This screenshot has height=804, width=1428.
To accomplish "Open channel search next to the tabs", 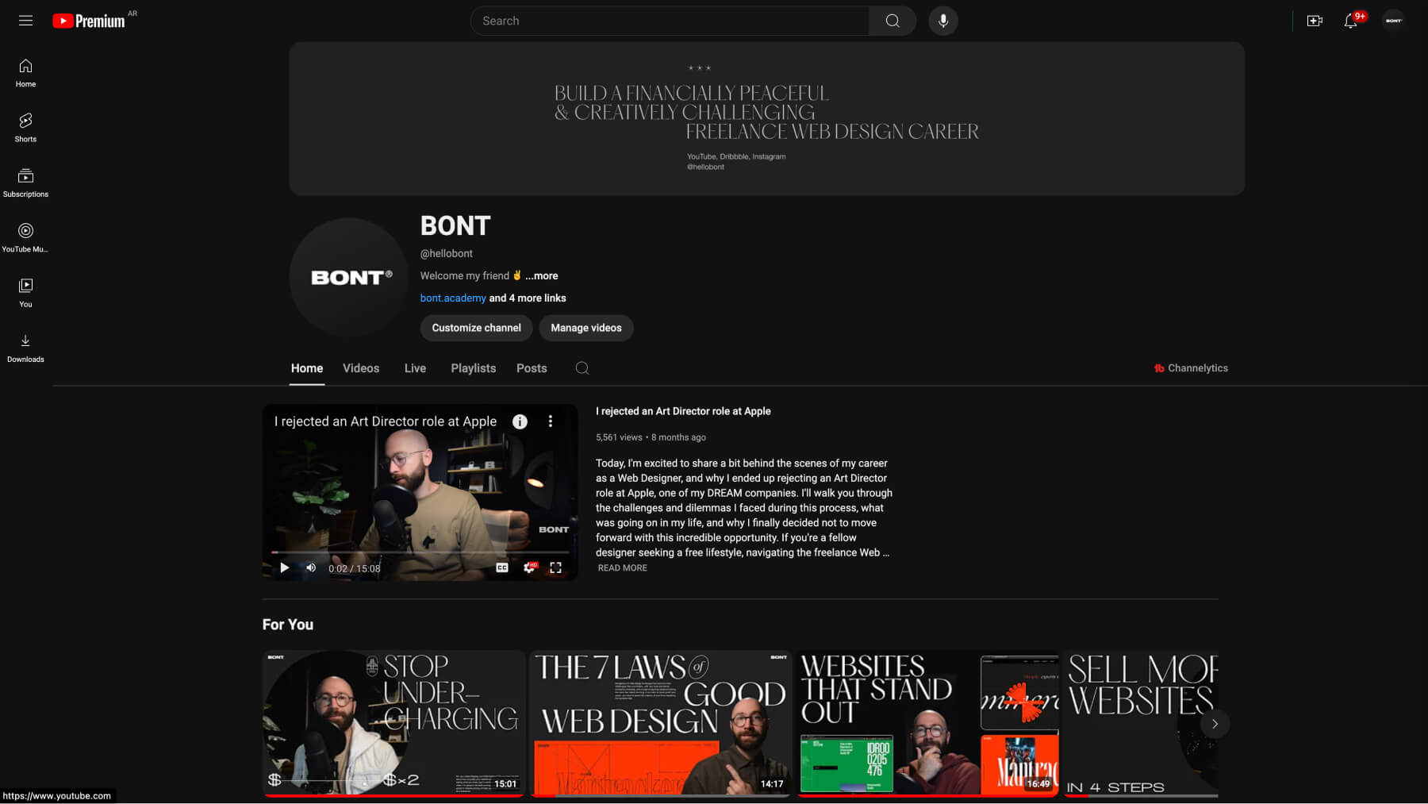I will (x=582, y=368).
